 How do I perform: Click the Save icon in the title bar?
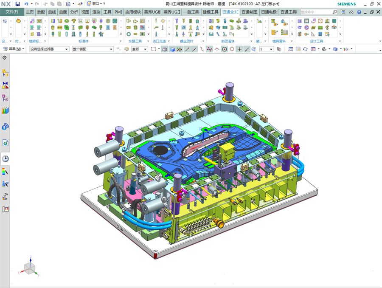click(x=18, y=4)
